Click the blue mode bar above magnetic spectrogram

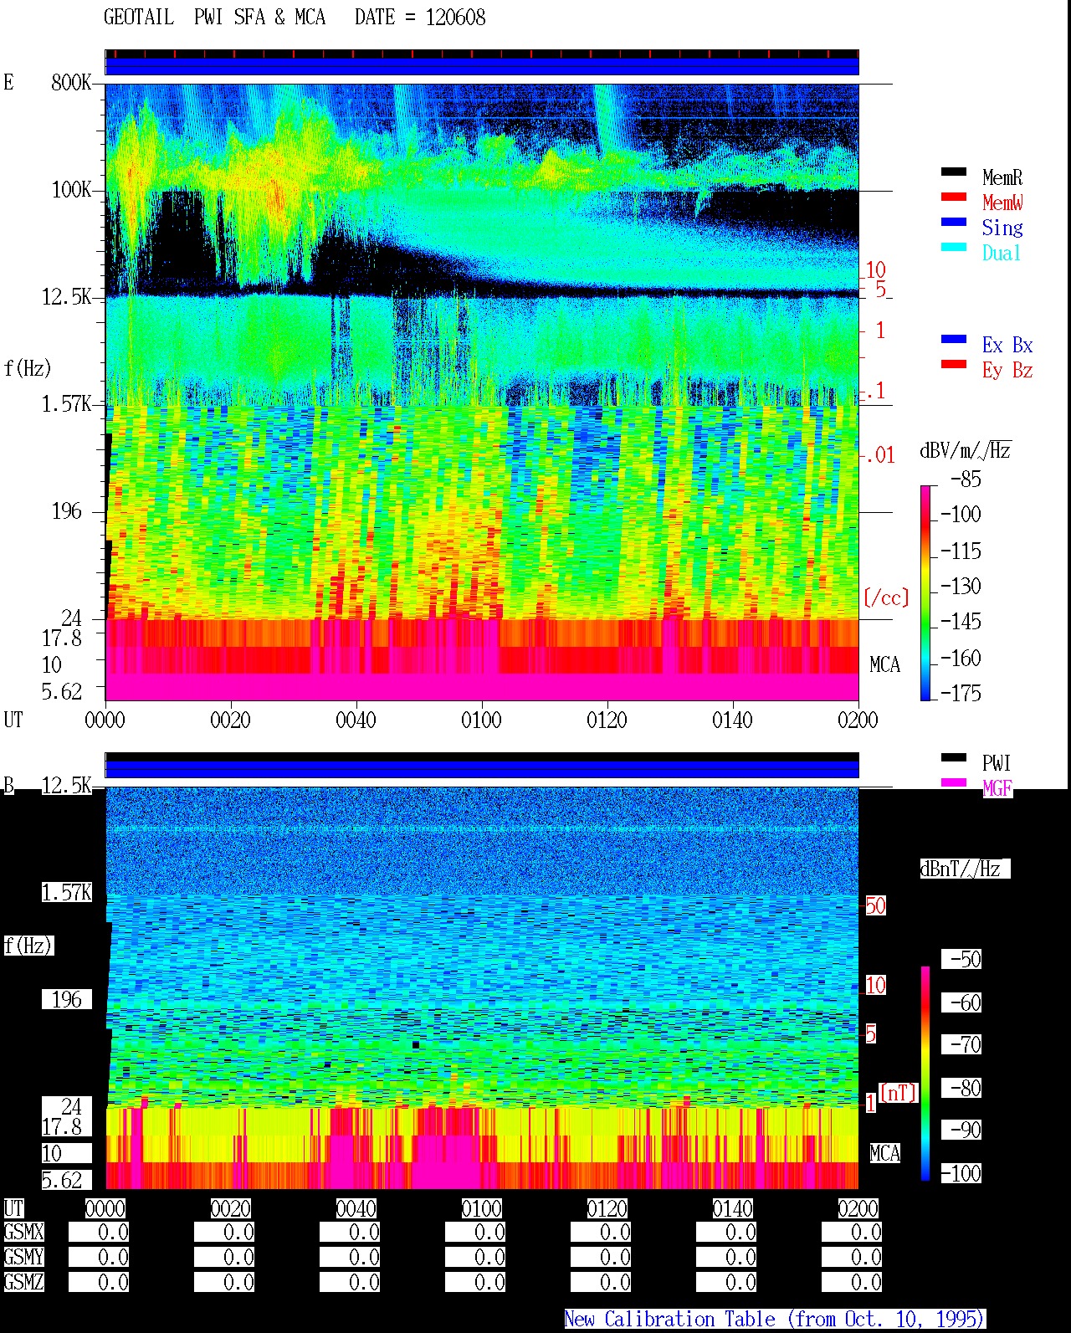tap(482, 769)
